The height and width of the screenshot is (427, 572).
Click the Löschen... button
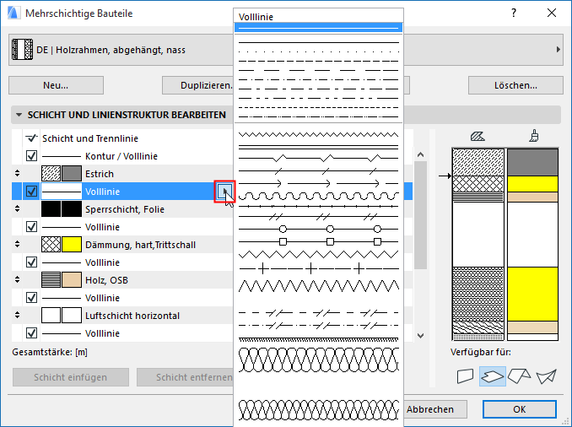515,85
